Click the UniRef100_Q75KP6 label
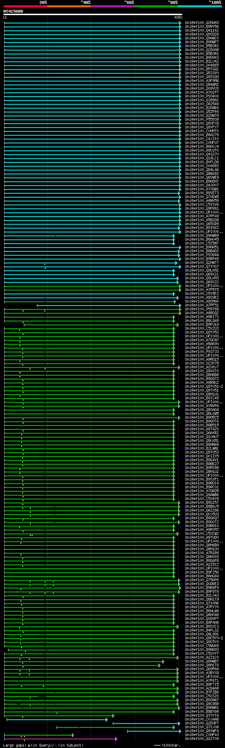The width and height of the screenshot is (225, 748). 202,580
